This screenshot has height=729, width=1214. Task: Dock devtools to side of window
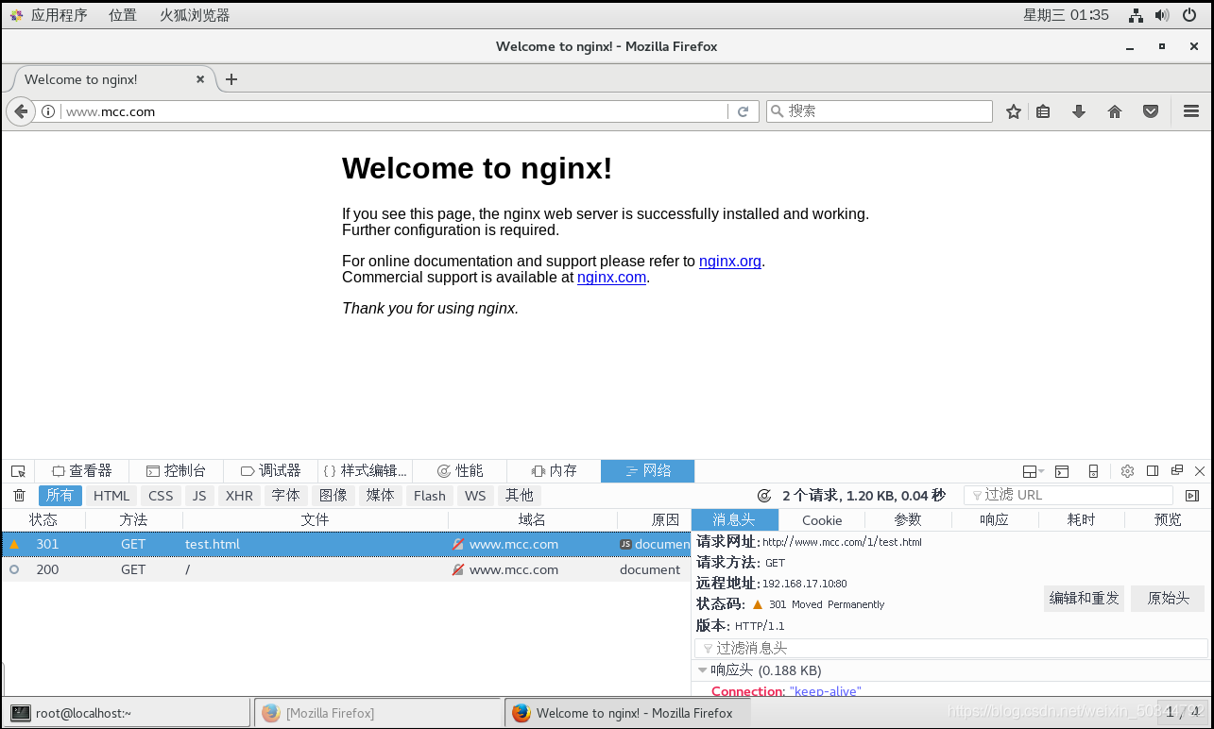[1153, 471]
